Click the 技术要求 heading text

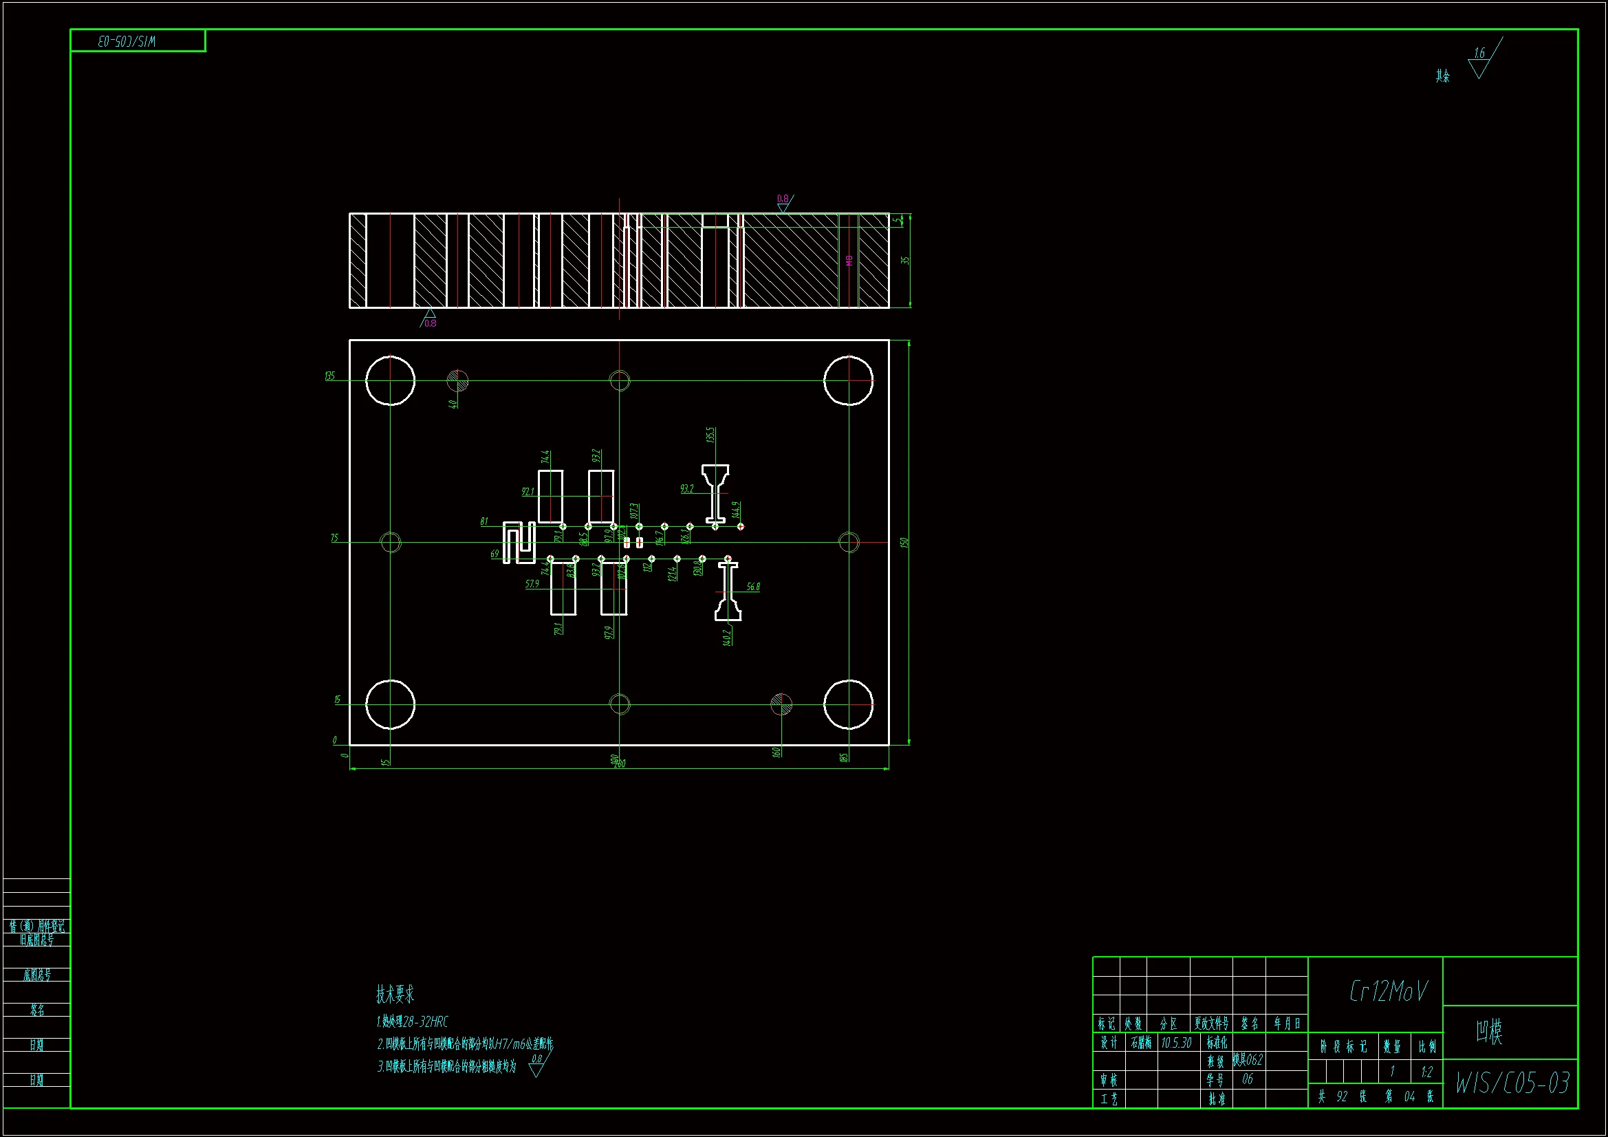(x=395, y=993)
